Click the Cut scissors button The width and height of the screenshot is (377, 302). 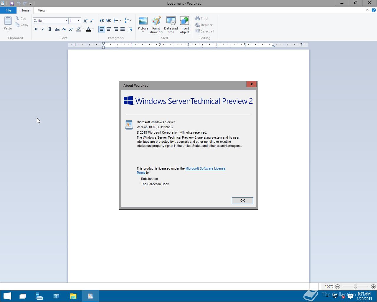point(21,18)
